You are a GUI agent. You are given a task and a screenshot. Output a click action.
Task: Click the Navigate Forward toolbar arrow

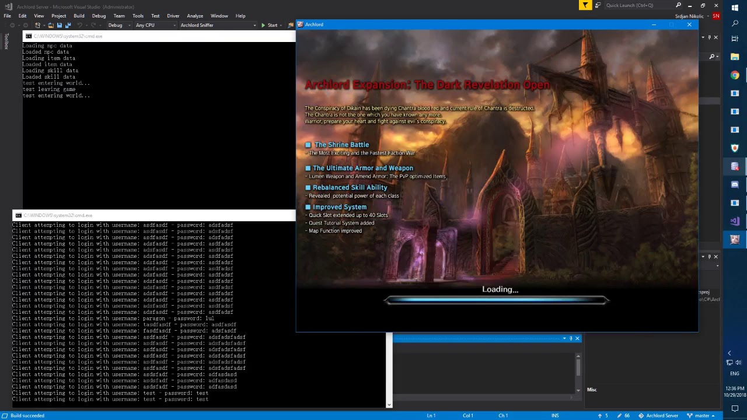(x=25, y=25)
